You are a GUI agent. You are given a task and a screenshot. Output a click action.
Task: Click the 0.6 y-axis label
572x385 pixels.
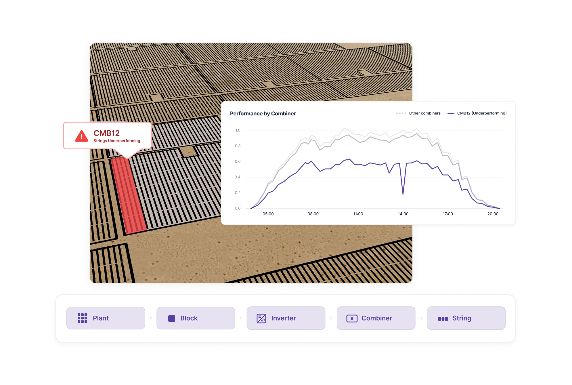point(238,161)
